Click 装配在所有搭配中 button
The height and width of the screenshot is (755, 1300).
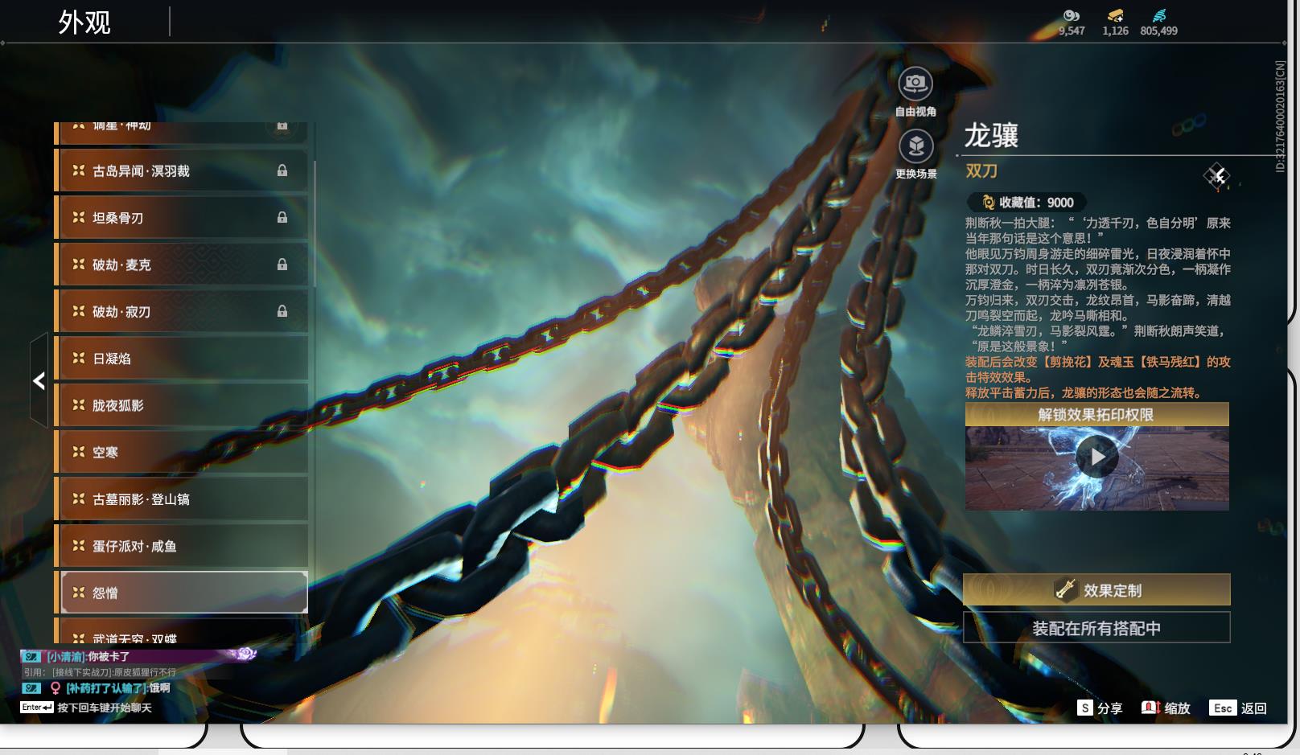pos(1096,628)
